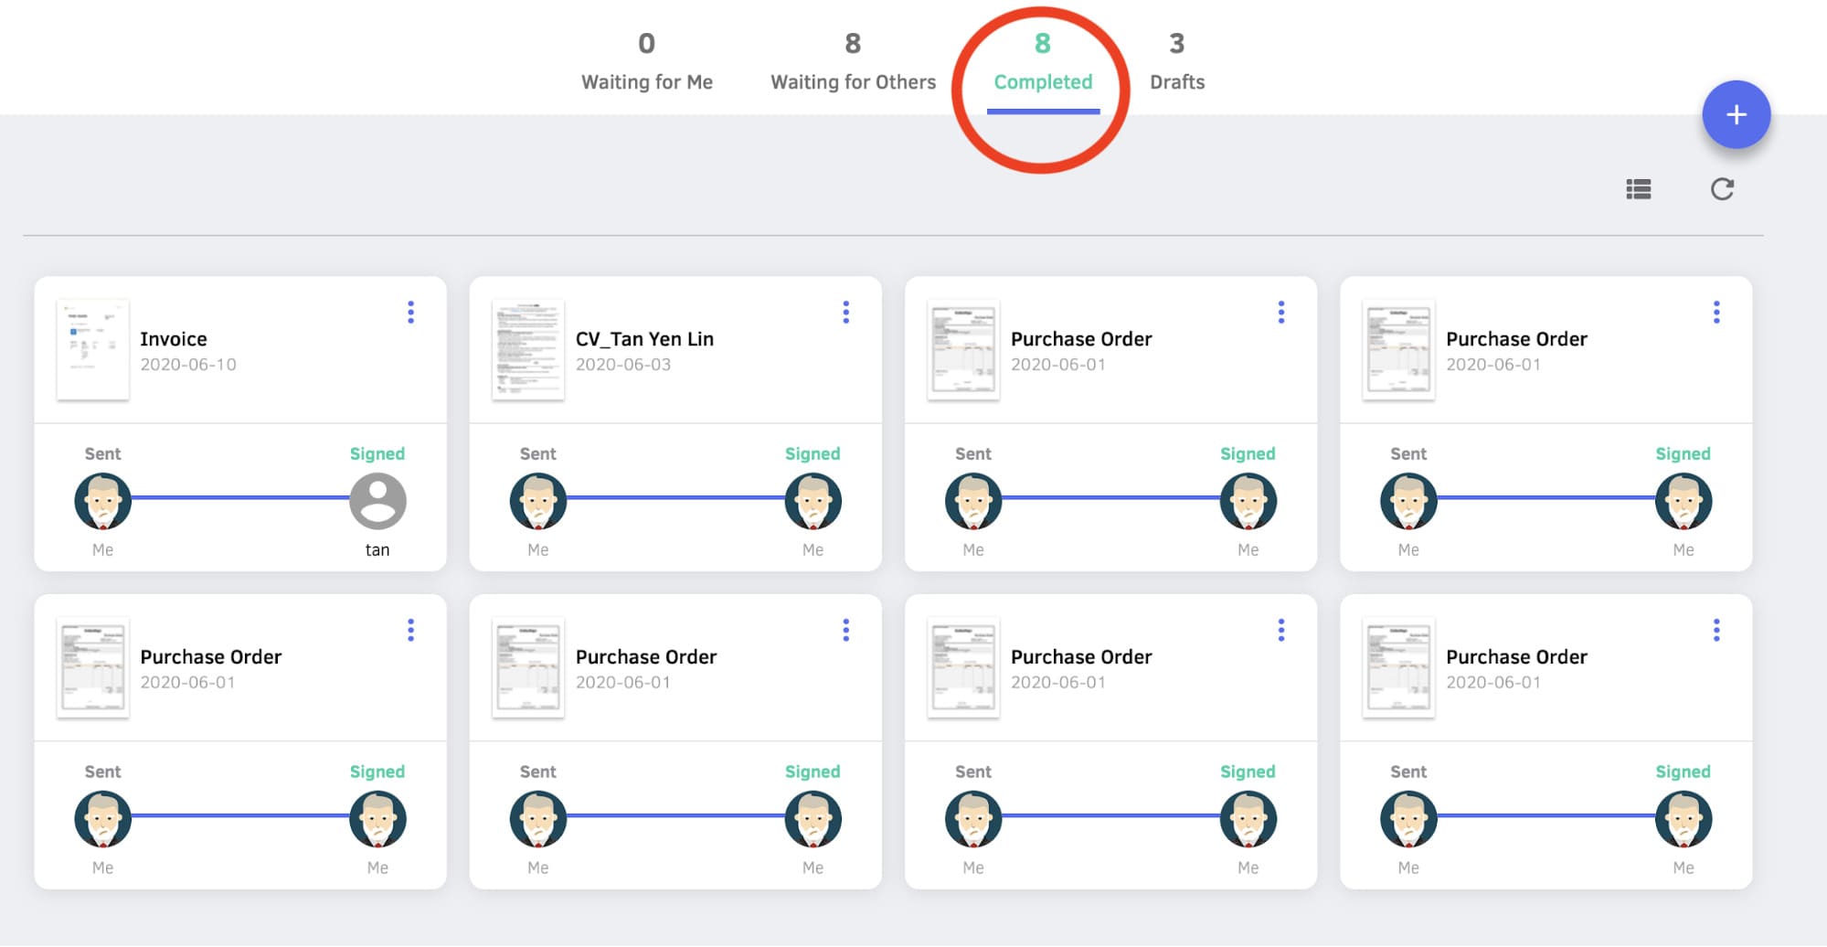Viewport: 1827px width, 947px height.
Task: Click the progress line on Invoice card
Action: (240, 498)
